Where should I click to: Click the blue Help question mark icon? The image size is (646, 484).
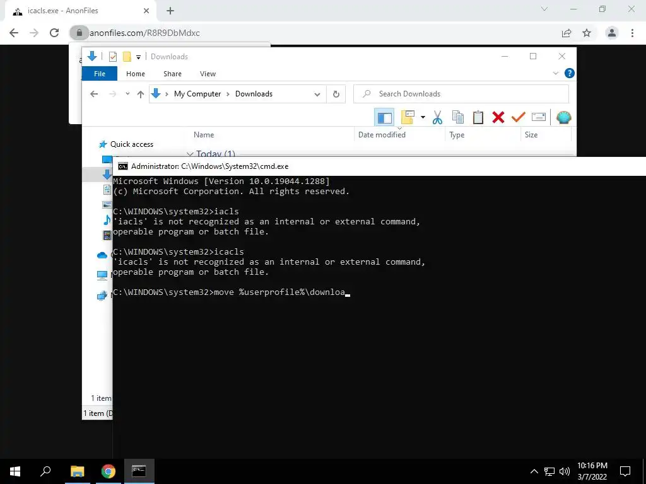(x=570, y=73)
